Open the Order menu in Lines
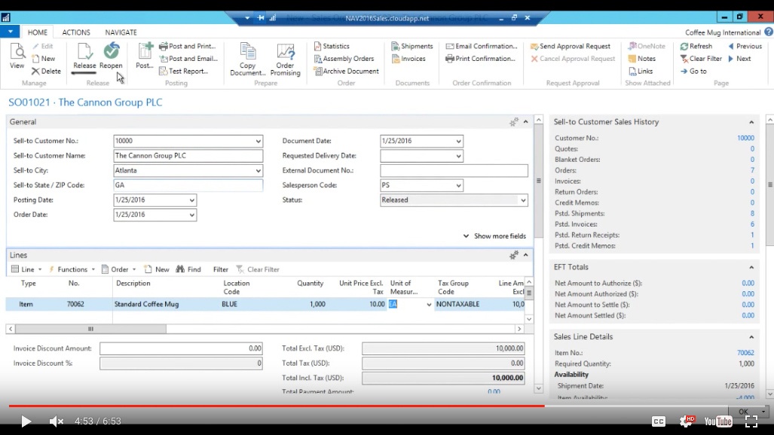Viewport: 774px width, 435px height. (x=119, y=269)
